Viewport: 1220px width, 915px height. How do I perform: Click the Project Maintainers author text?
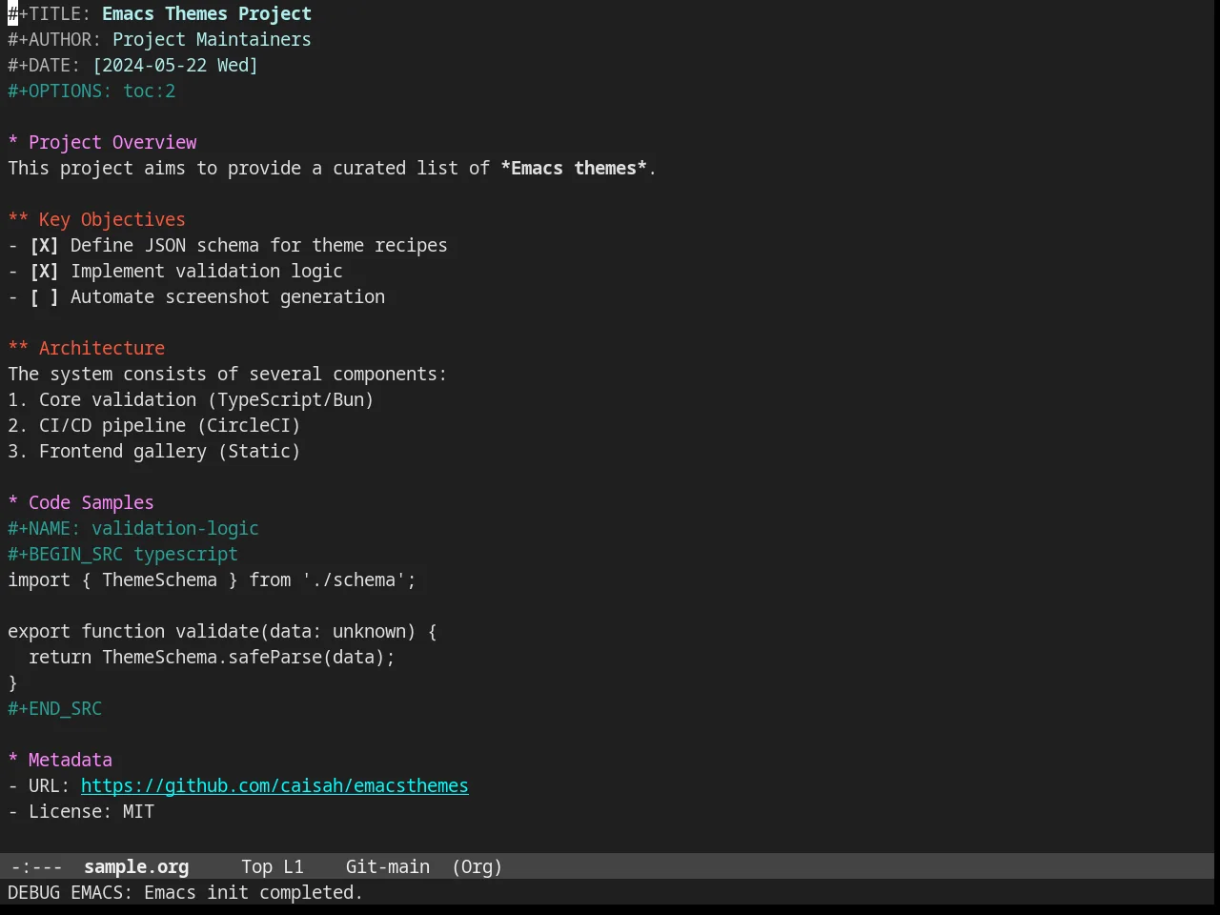click(x=212, y=39)
